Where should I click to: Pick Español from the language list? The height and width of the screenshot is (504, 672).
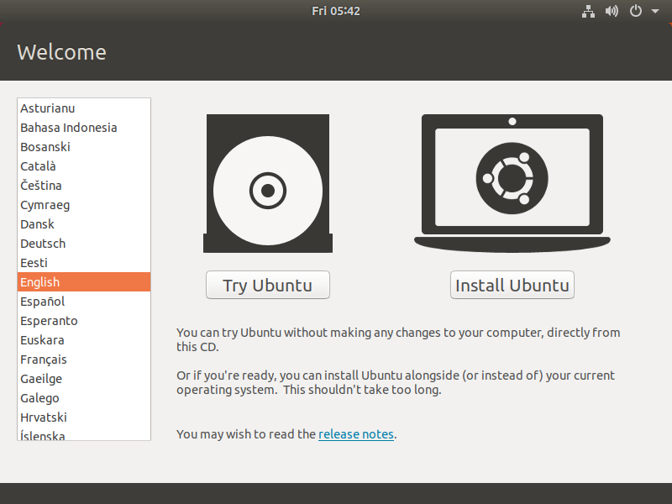(x=43, y=302)
